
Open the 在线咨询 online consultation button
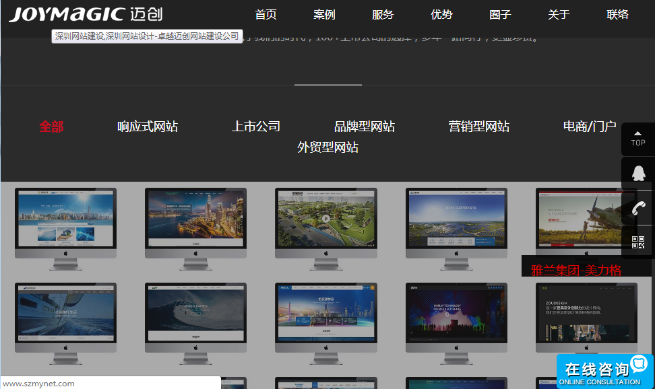[x=596, y=371]
